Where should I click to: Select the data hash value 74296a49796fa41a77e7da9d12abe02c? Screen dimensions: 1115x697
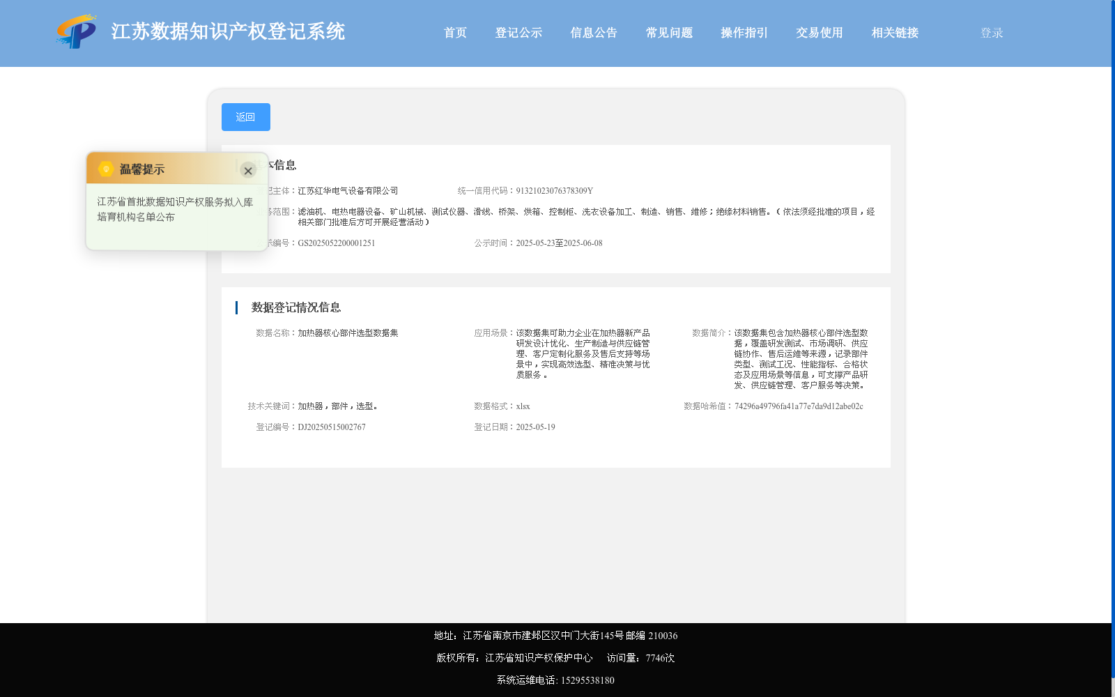[x=799, y=406]
